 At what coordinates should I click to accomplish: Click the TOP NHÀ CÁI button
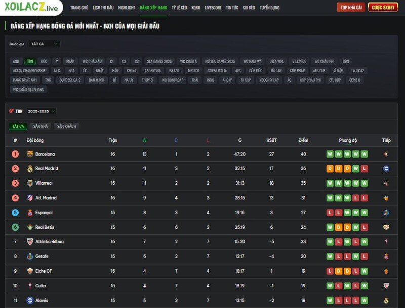(x=351, y=8)
